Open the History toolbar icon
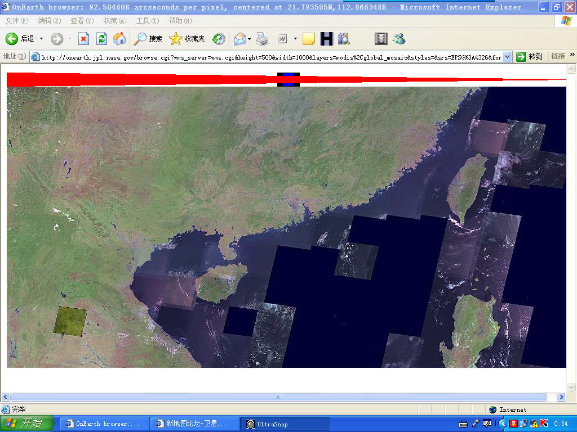Screen dimensions: 577x432 (219, 39)
